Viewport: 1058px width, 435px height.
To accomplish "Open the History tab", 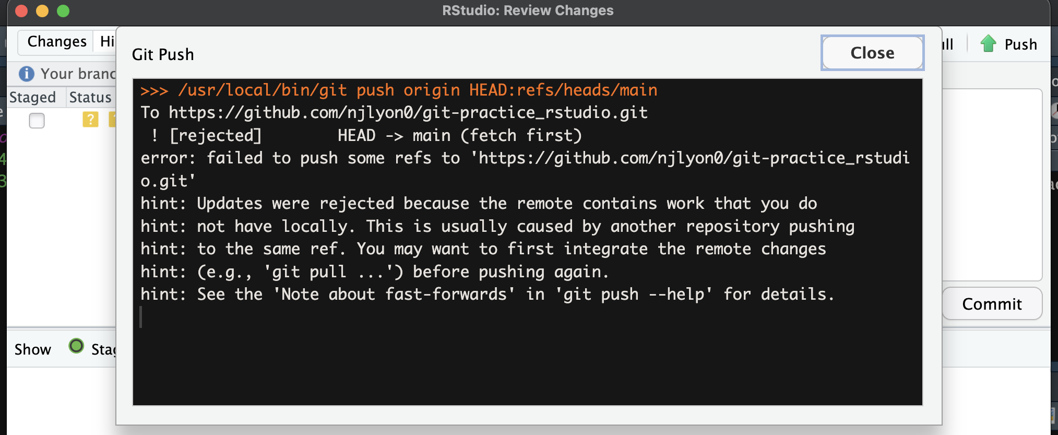I will [108, 41].
